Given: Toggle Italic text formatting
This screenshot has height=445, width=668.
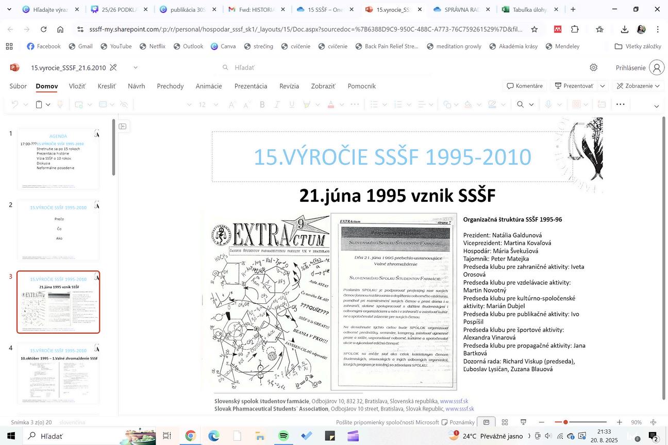Looking at the screenshot, I should click(277, 105).
